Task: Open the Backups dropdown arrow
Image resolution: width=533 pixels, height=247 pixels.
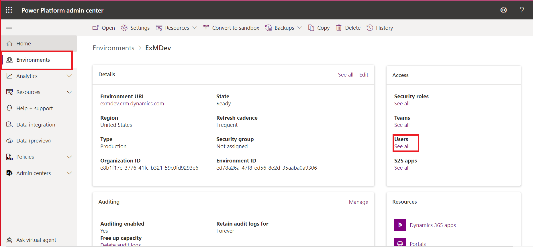Action: [x=299, y=28]
